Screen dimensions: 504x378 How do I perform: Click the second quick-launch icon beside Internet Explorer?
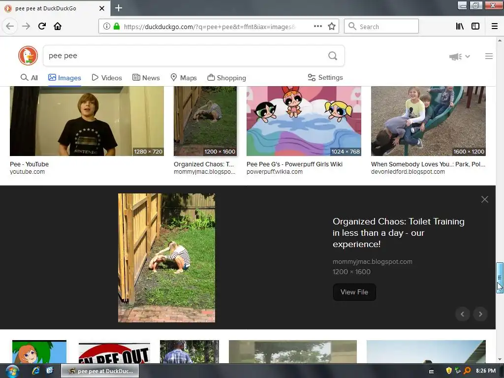point(50,371)
